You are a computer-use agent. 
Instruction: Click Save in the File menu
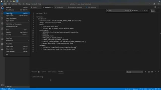coord(17,30)
